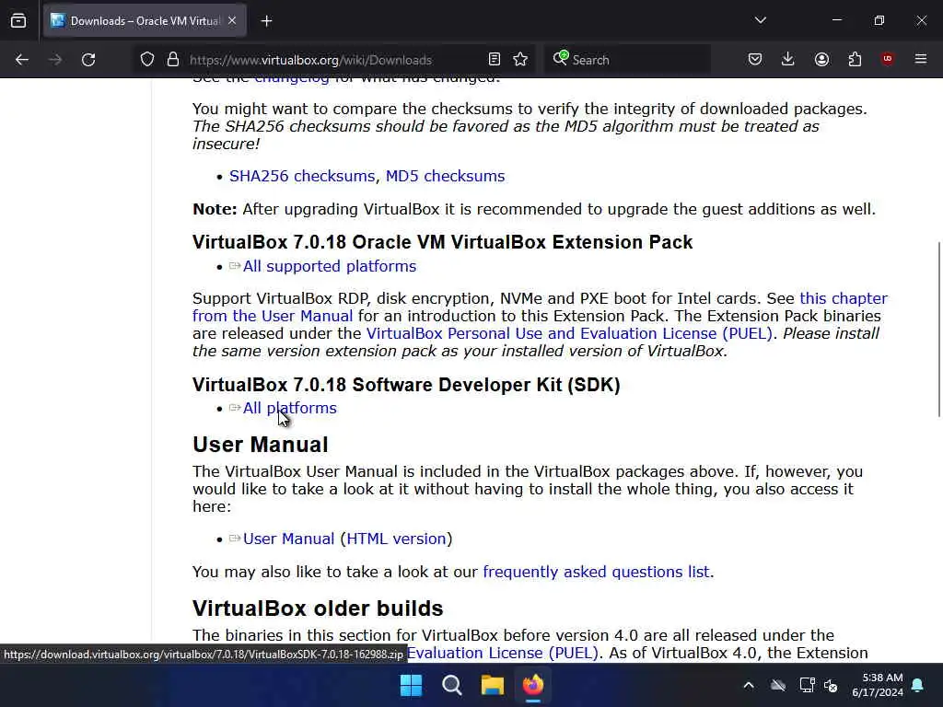
Task: Open Windows taskbar Search
Action: (x=451, y=685)
